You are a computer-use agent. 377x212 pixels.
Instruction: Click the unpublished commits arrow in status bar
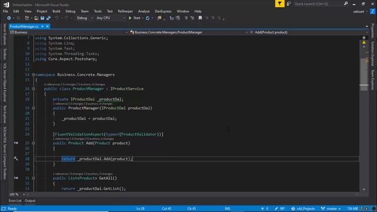click(262, 208)
